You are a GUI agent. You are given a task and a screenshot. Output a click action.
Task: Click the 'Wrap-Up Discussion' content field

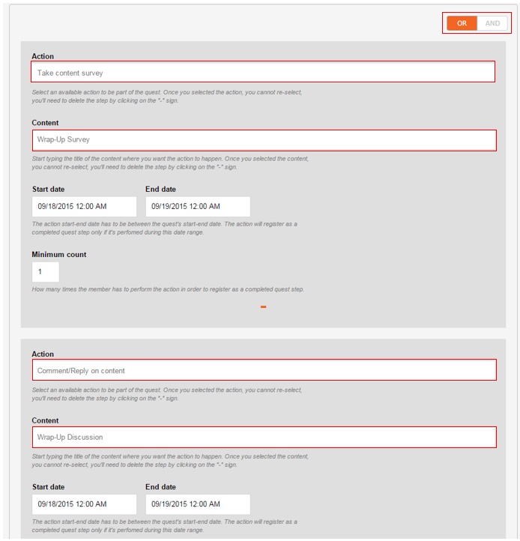264,437
